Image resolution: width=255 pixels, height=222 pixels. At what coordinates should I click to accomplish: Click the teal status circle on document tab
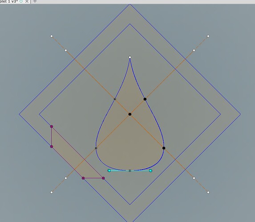[x=21, y=1]
